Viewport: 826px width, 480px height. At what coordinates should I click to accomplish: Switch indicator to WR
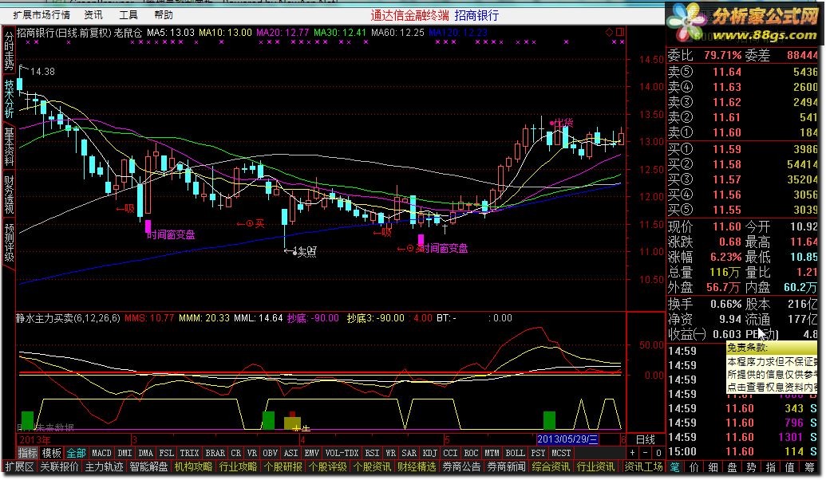(x=391, y=453)
